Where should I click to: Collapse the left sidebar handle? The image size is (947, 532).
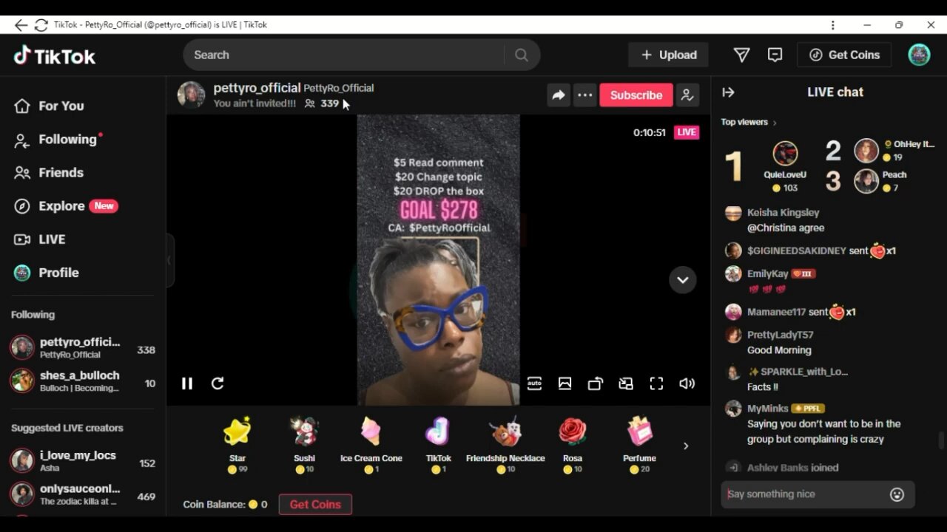tap(169, 260)
